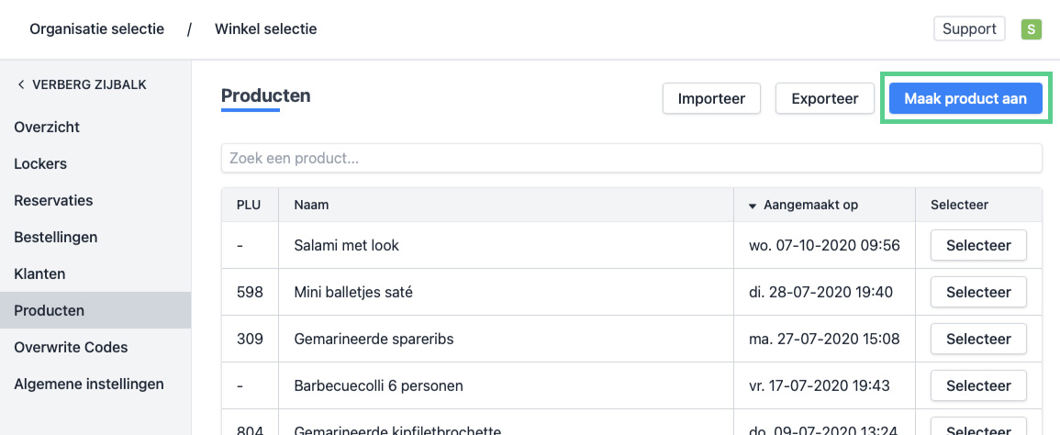Go to Lockers in the sidebar
This screenshot has height=435, width=1060.
[40, 163]
